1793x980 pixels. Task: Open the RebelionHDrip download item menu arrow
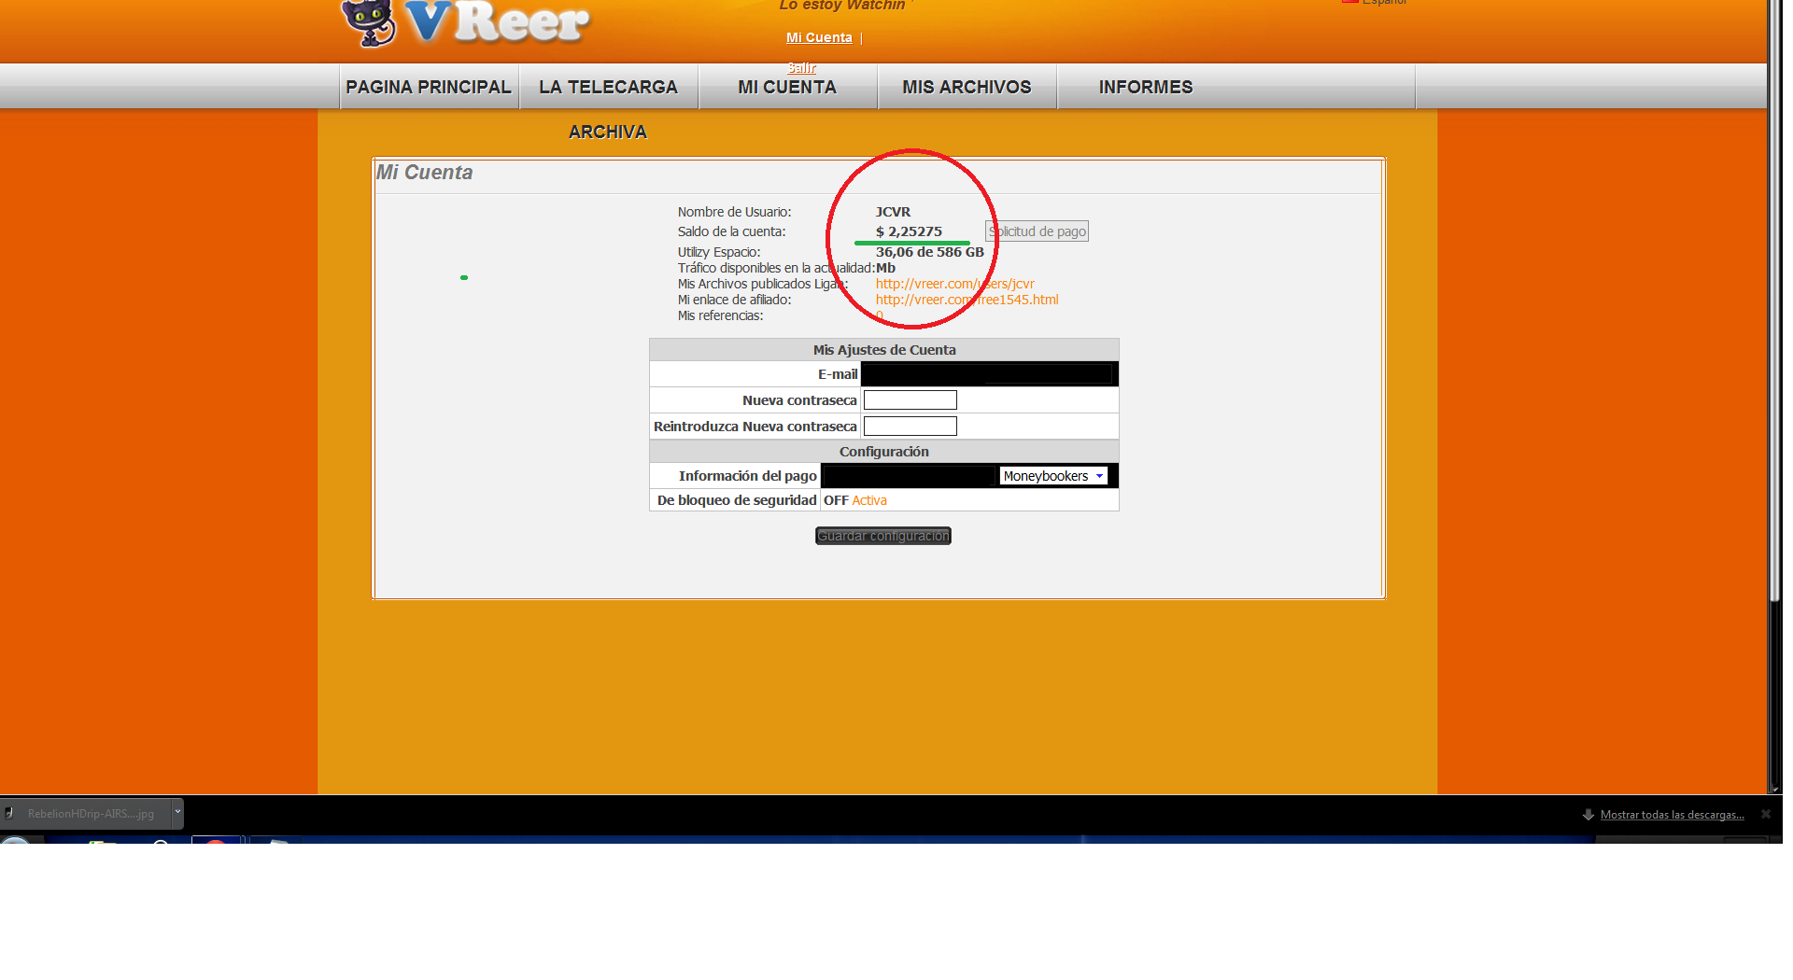pyautogui.click(x=177, y=812)
